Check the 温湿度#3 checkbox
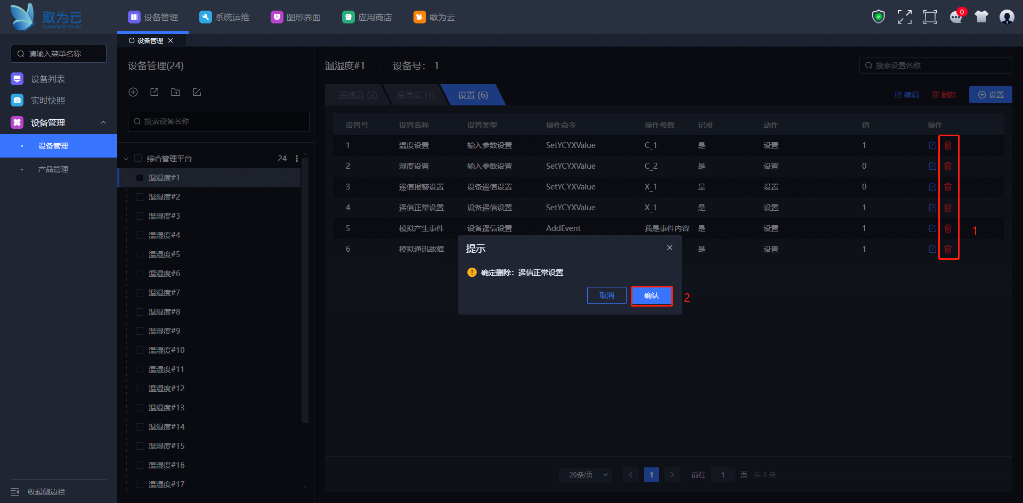Viewport: 1023px width, 503px height. click(140, 216)
